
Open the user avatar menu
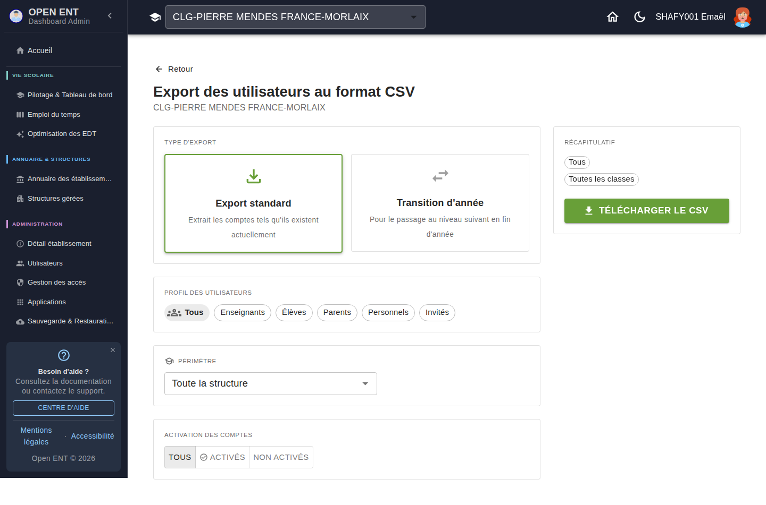coord(742,17)
